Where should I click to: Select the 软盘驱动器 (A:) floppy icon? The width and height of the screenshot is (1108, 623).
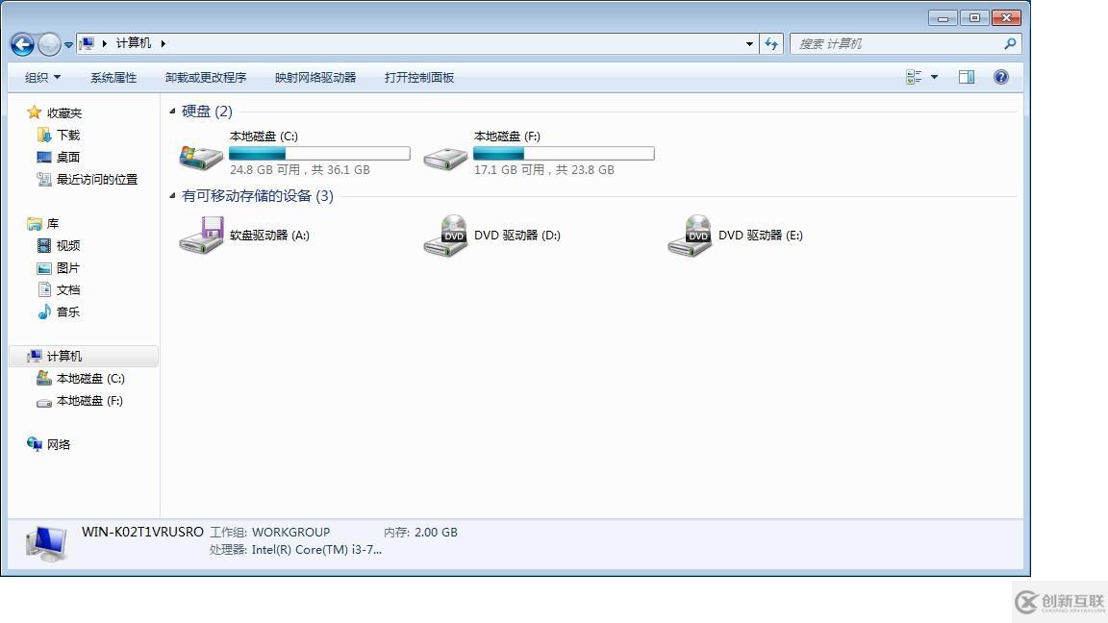[x=201, y=236]
